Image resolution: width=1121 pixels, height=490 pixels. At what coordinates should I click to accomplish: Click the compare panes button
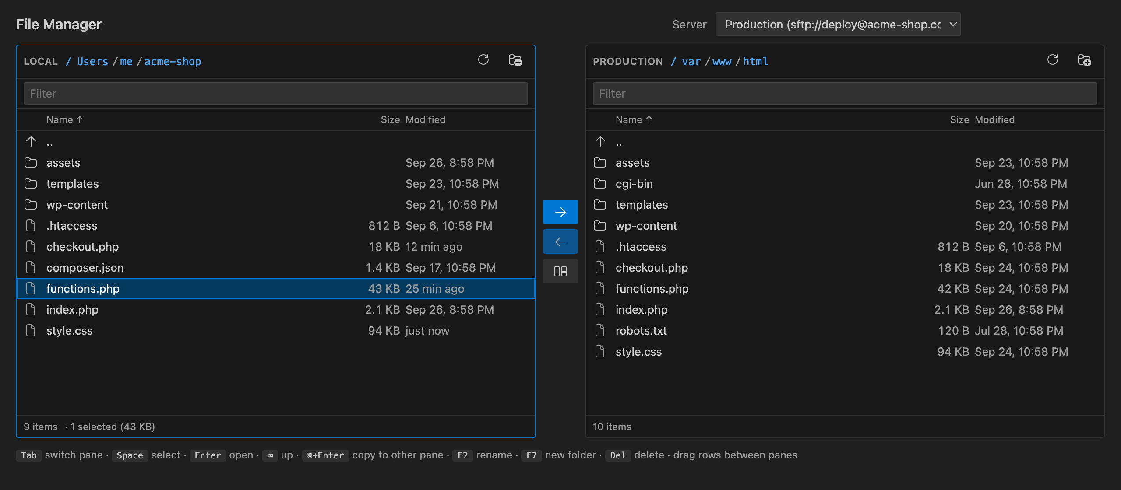tap(560, 271)
